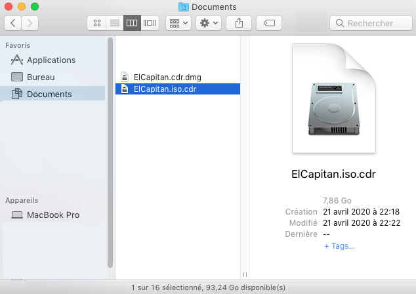The height and width of the screenshot is (294, 416).
Task: Click the column resize handle
Action: click(x=245, y=274)
